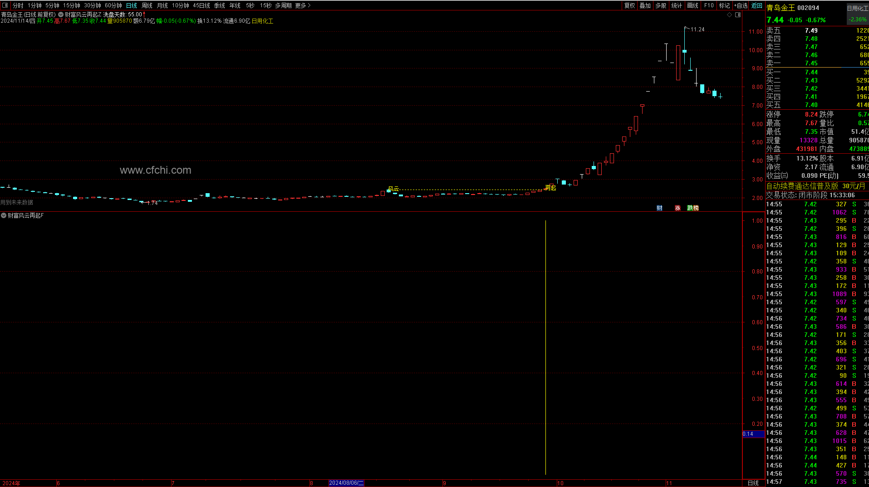Click the 返回 back button
The image size is (869, 487).
(757, 5)
